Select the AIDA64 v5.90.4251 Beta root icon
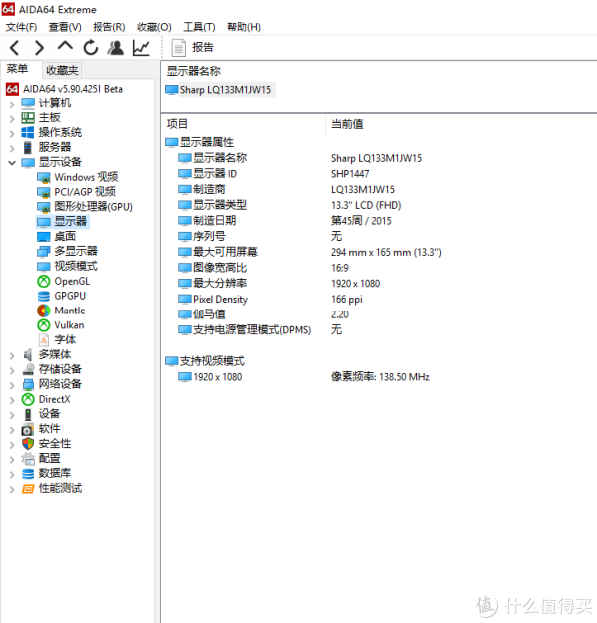This screenshot has width=597, height=623. click(x=12, y=89)
